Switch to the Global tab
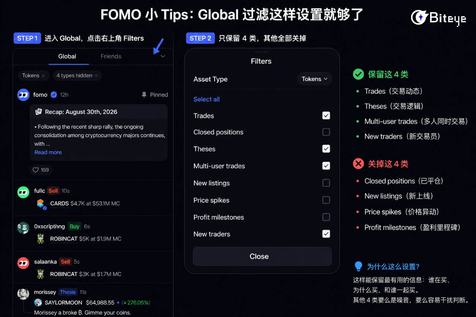 [67, 56]
